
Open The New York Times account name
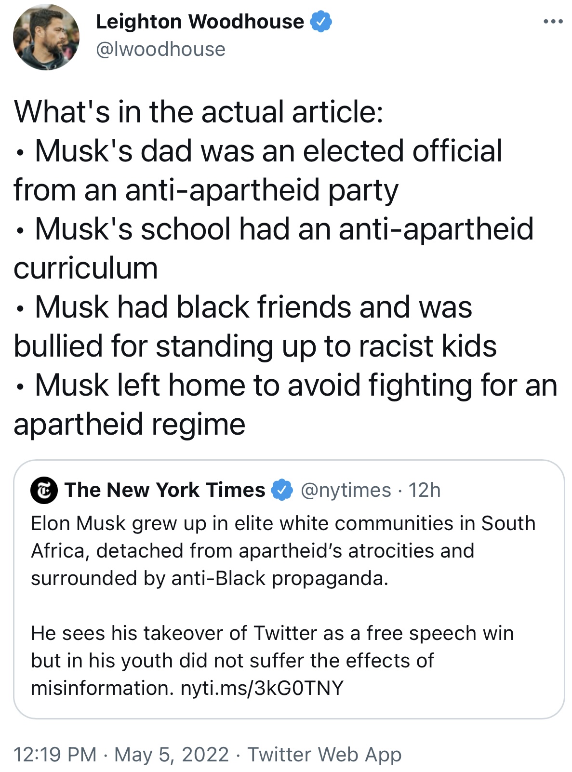[x=165, y=490]
